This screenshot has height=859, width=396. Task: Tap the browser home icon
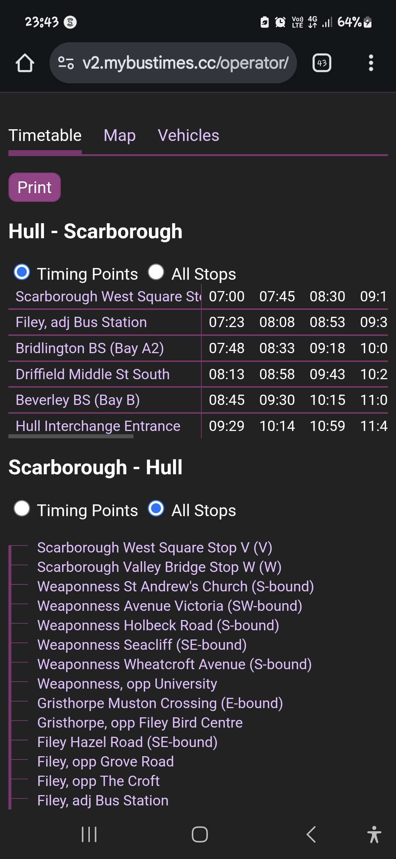pyautogui.click(x=25, y=63)
